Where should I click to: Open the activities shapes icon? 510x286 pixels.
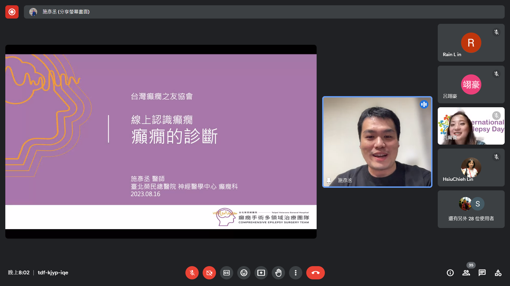(x=498, y=273)
